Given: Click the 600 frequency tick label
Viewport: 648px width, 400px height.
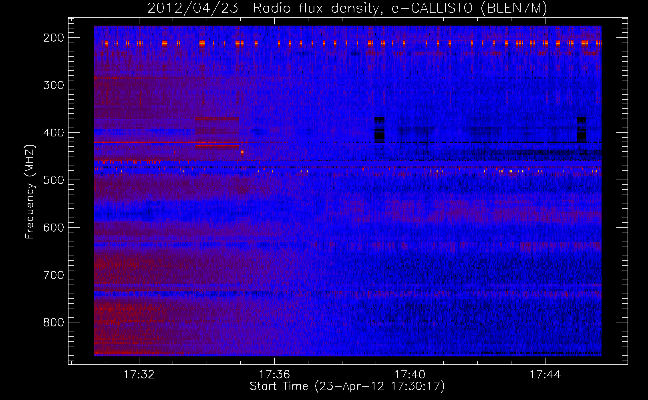Looking at the screenshot, I should coord(54,228).
